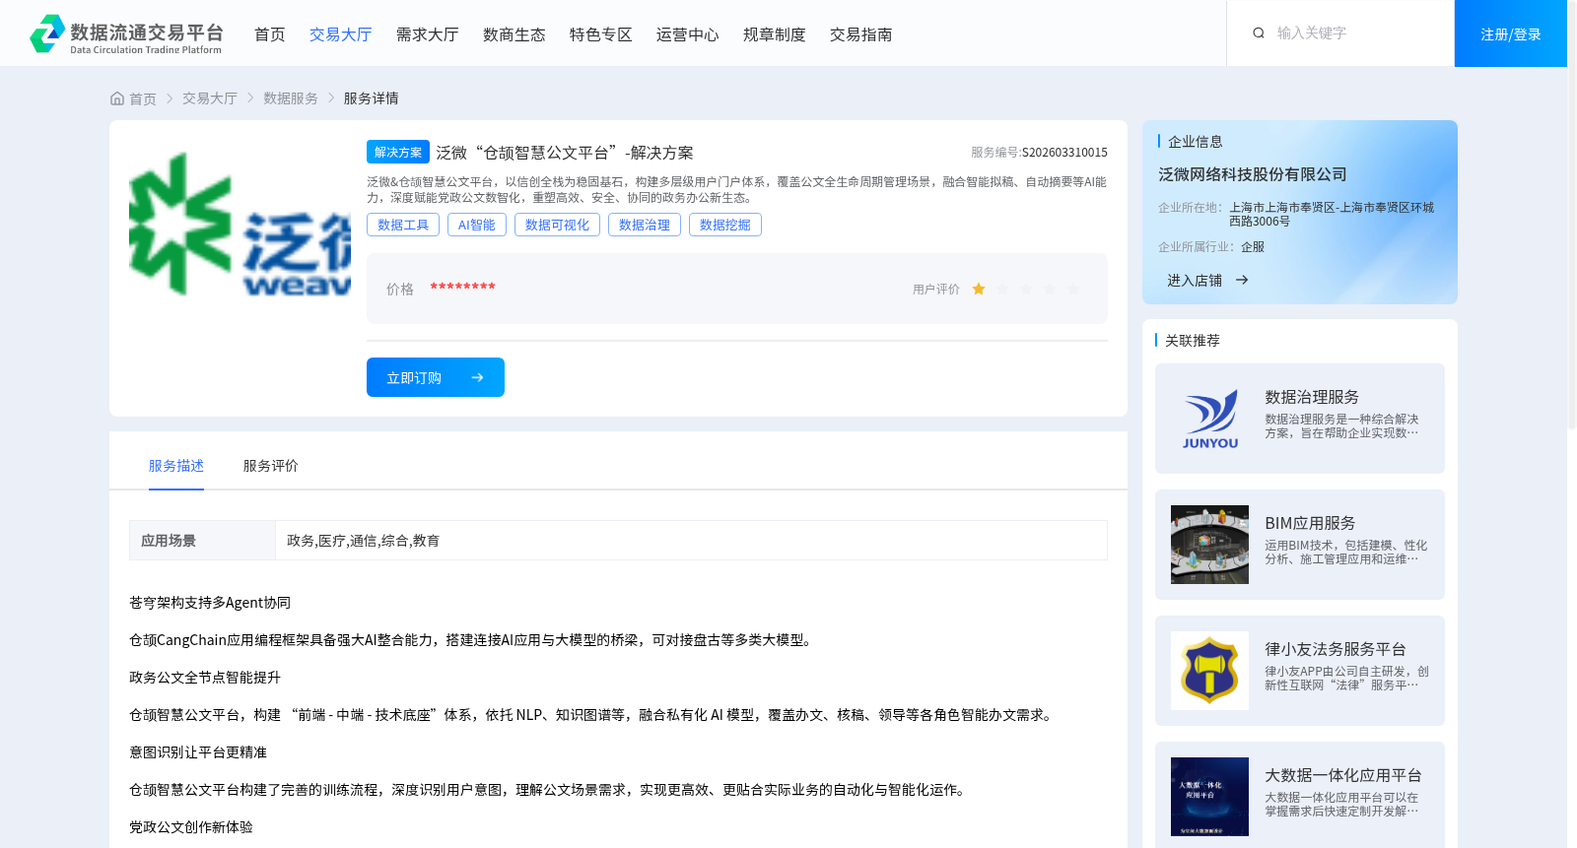The width and height of the screenshot is (1577, 848).
Task: Click the JUNYOU logo thumbnail
Action: pos(1209,419)
